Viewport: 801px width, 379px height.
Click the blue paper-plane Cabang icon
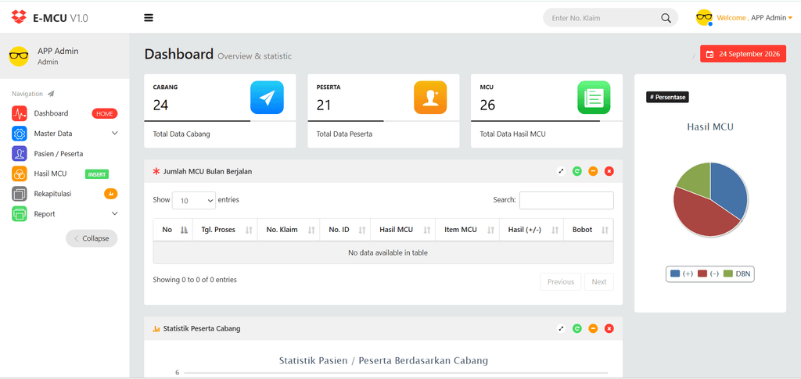[x=267, y=98]
